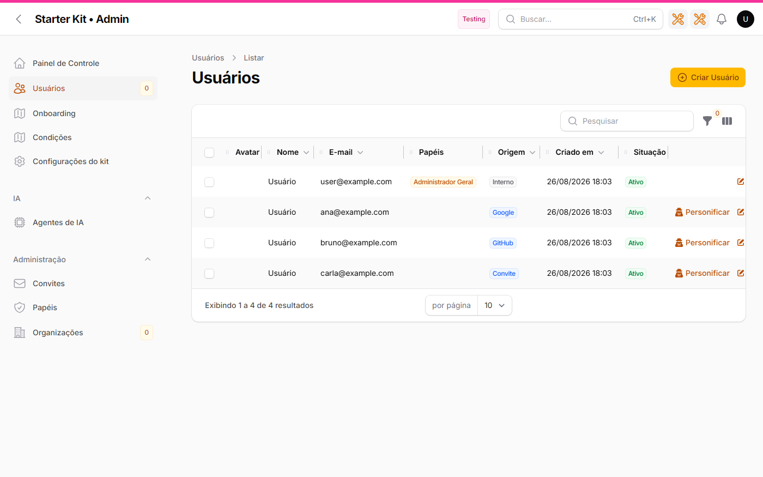This screenshot has height=477, width=763.
Task: Click the Convite origin badge
Action: click(x=504, y=274)
